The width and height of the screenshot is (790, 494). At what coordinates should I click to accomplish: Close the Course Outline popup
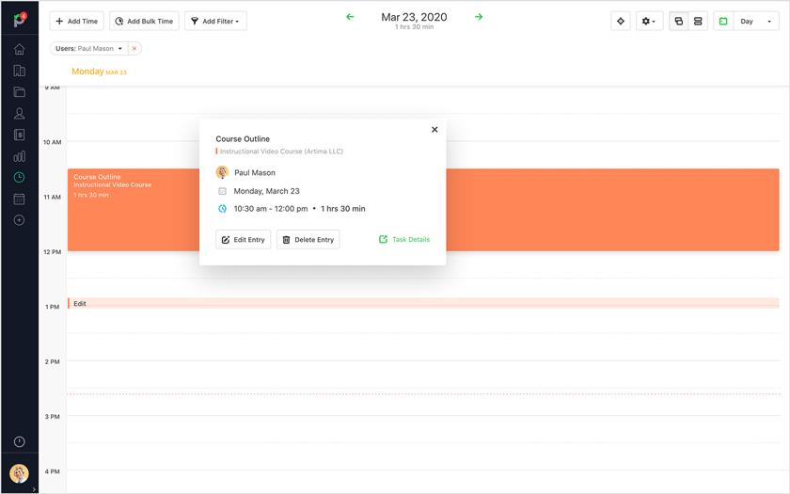click(434, 130)
